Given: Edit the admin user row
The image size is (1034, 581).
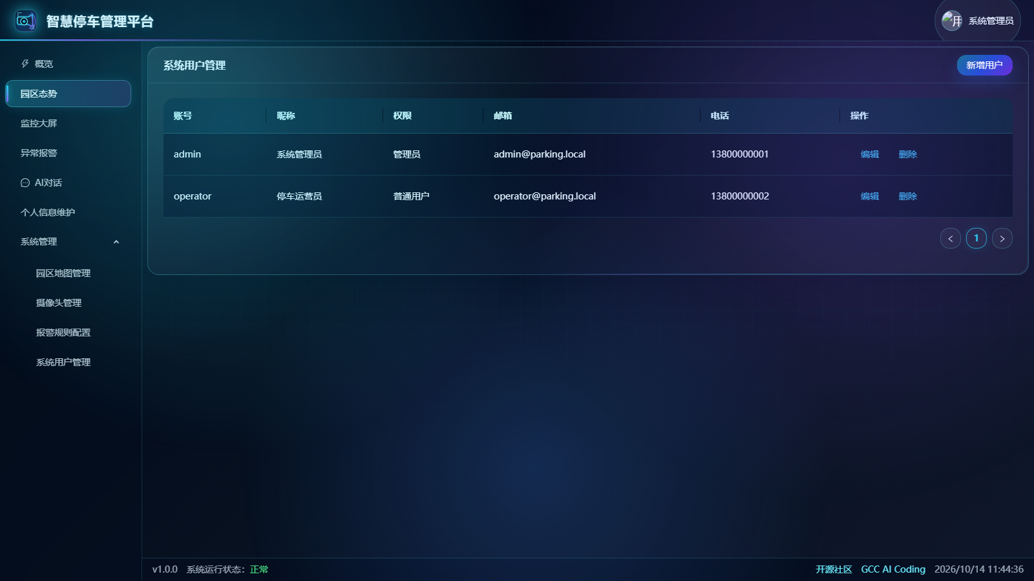Looking at the screenshot, I should (870, 154).
